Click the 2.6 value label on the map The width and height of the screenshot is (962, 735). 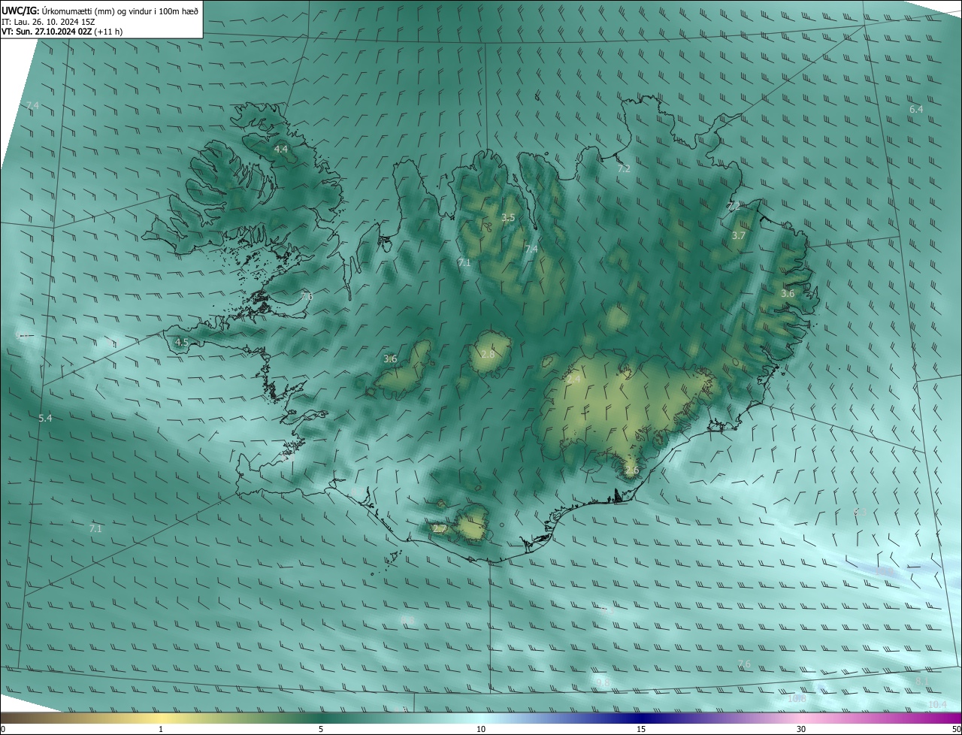point(631,470)
